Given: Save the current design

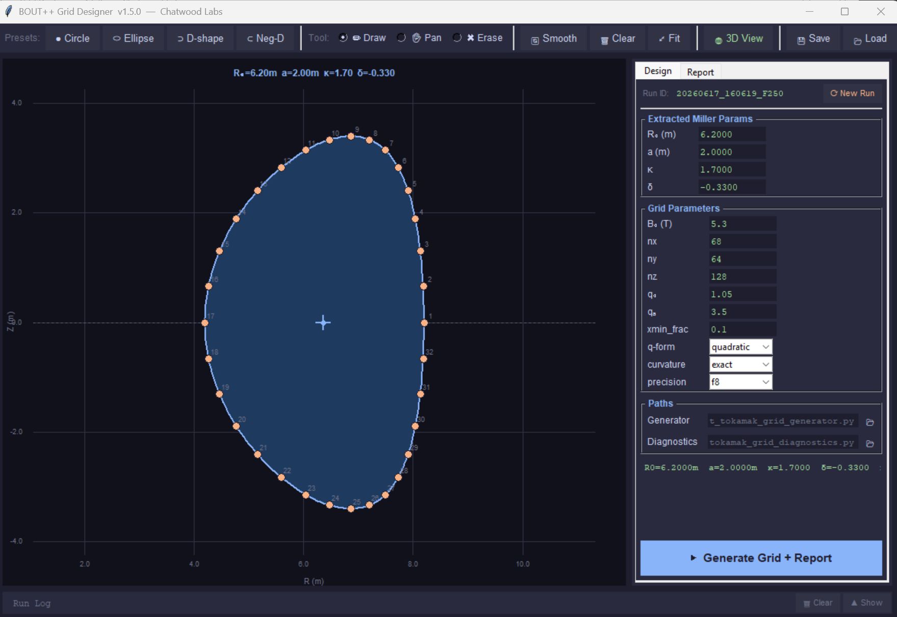Looking at the screenshot, I should [813, 39].
